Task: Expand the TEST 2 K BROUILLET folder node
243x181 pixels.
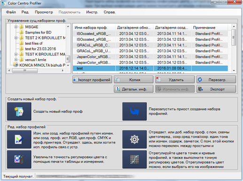Action: [x=16, y=38]
